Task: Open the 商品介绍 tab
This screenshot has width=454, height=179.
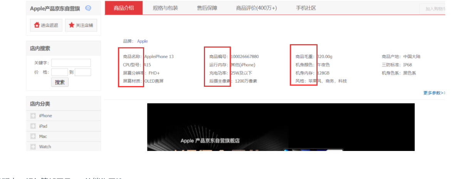Action: point(124,8)
